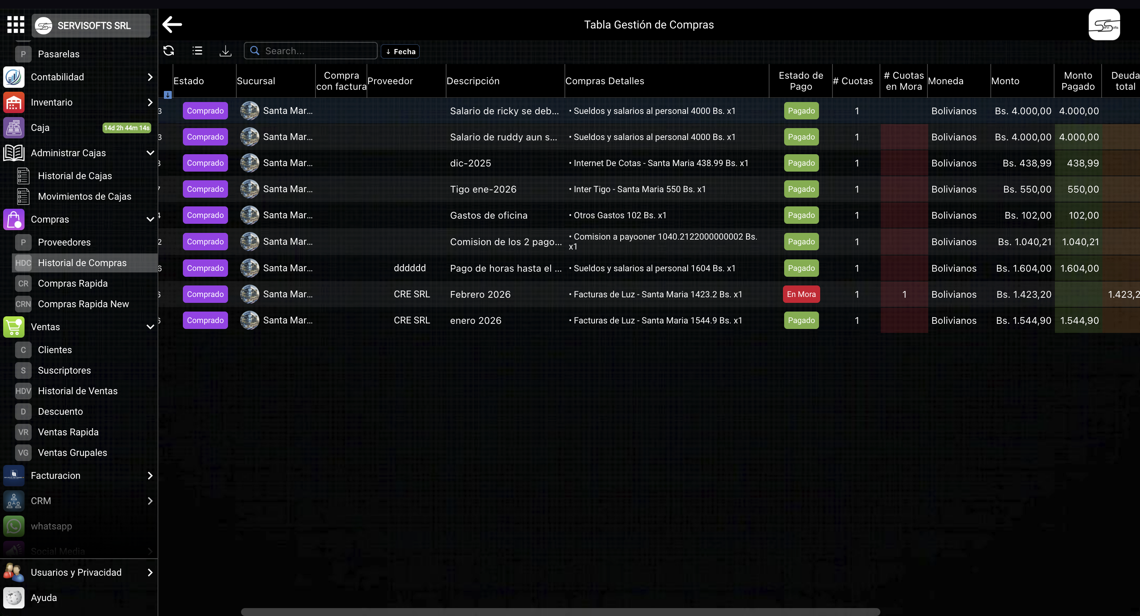Expand the Facturacion menu

pyautogui.click(x=150, y=476)
